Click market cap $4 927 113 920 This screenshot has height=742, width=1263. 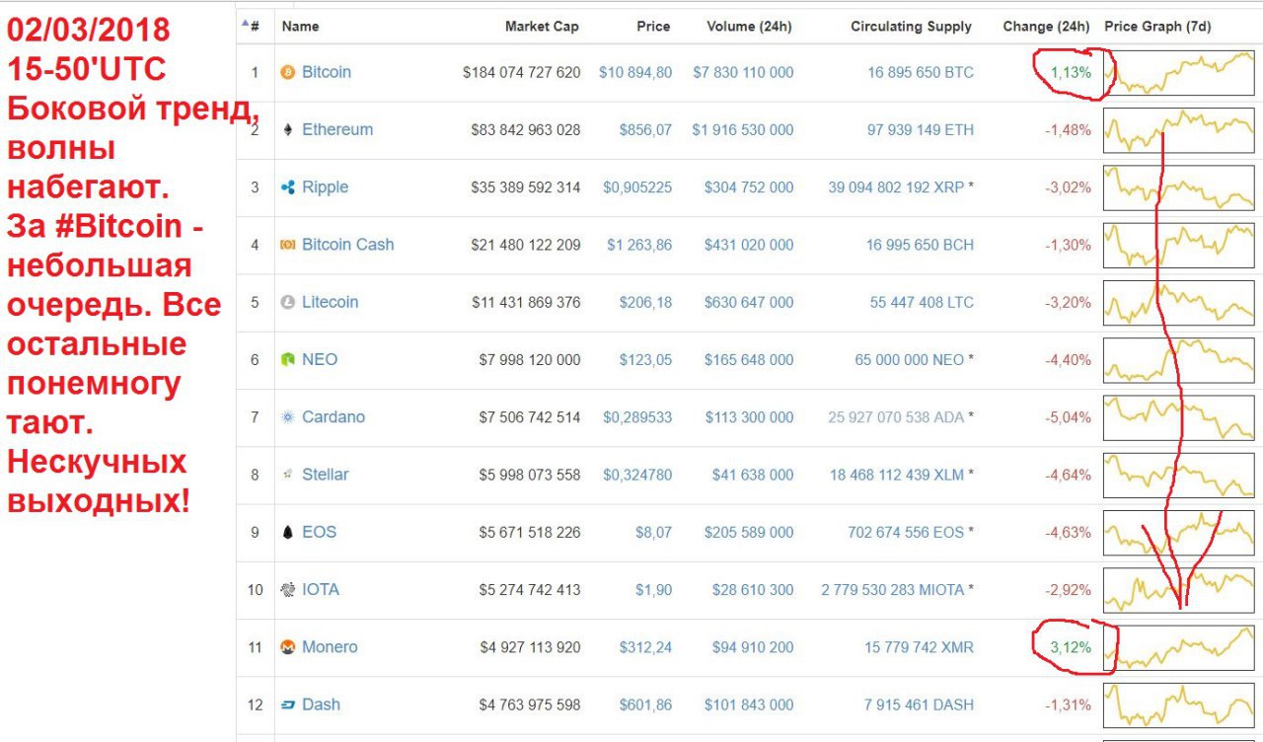(530, 647)
